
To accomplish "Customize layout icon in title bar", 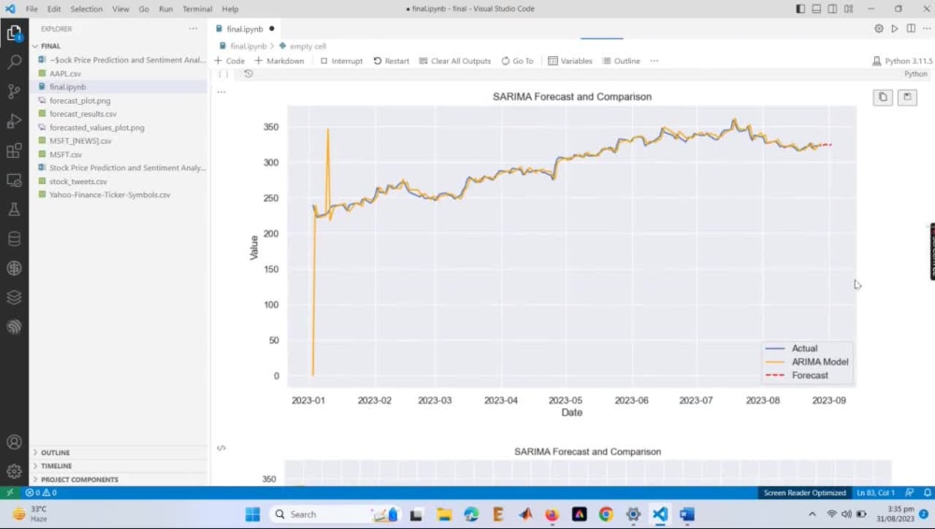I will click(x=849, y=9).
